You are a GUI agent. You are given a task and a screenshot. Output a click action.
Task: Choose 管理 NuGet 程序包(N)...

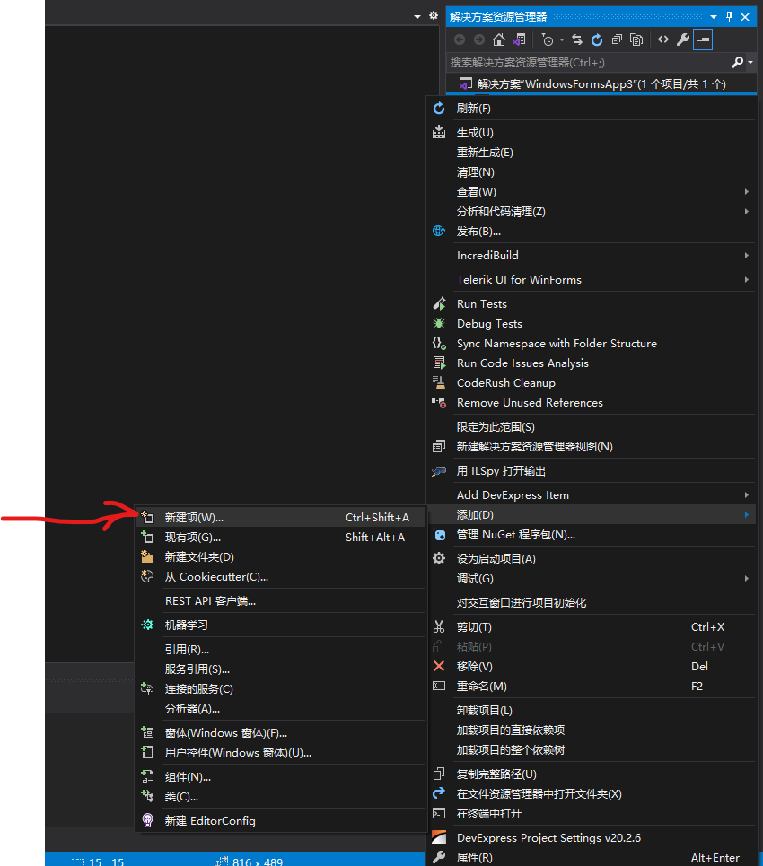pyautogui.click(x=592, y=535)
